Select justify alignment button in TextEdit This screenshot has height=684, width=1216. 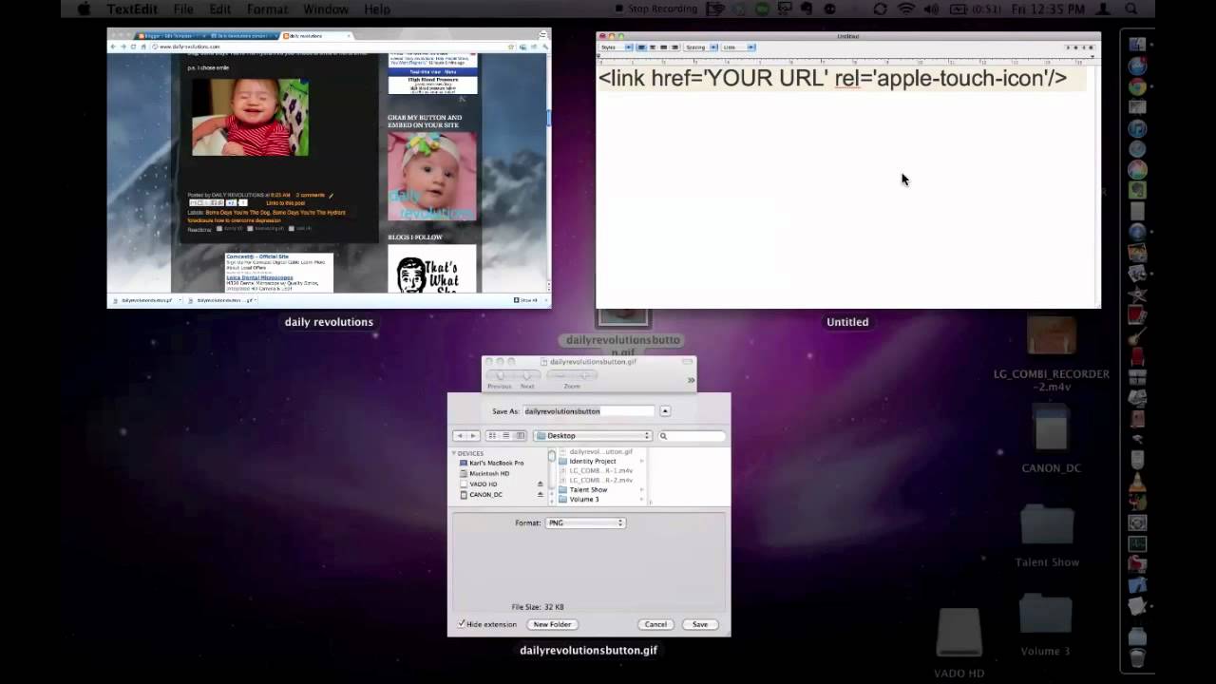click(x=663, y=47)
